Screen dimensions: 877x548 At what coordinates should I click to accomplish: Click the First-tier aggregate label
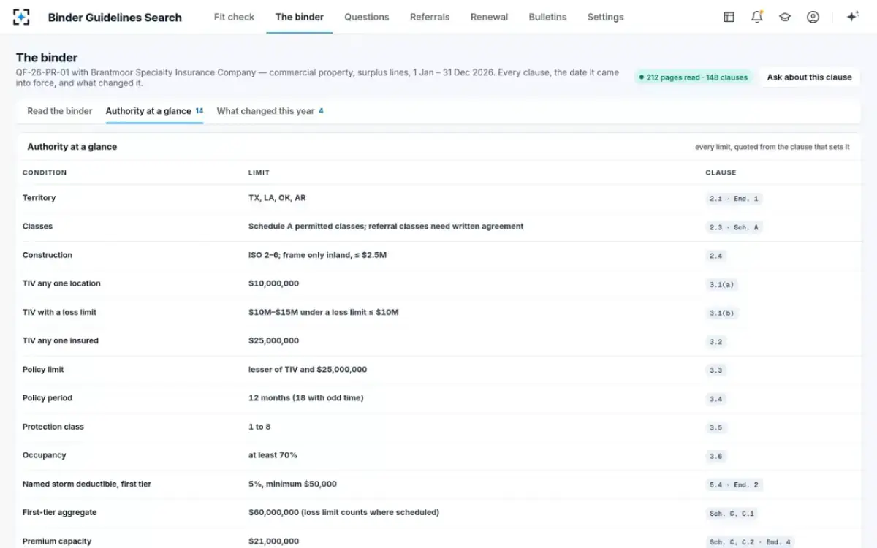[x=59, y=512]
